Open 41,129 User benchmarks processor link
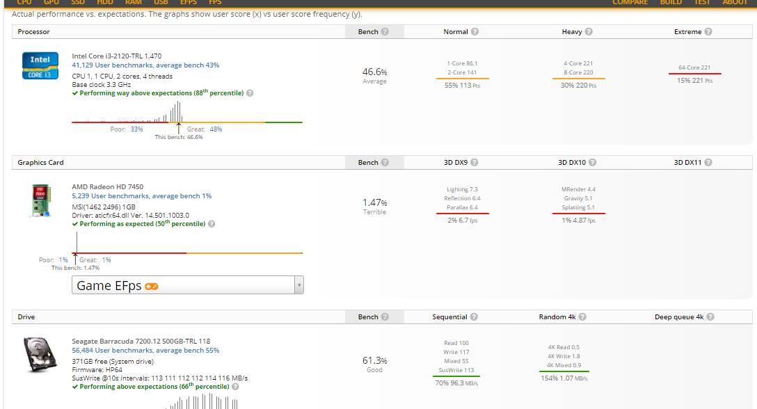757x409 pixels. point(145,65)
